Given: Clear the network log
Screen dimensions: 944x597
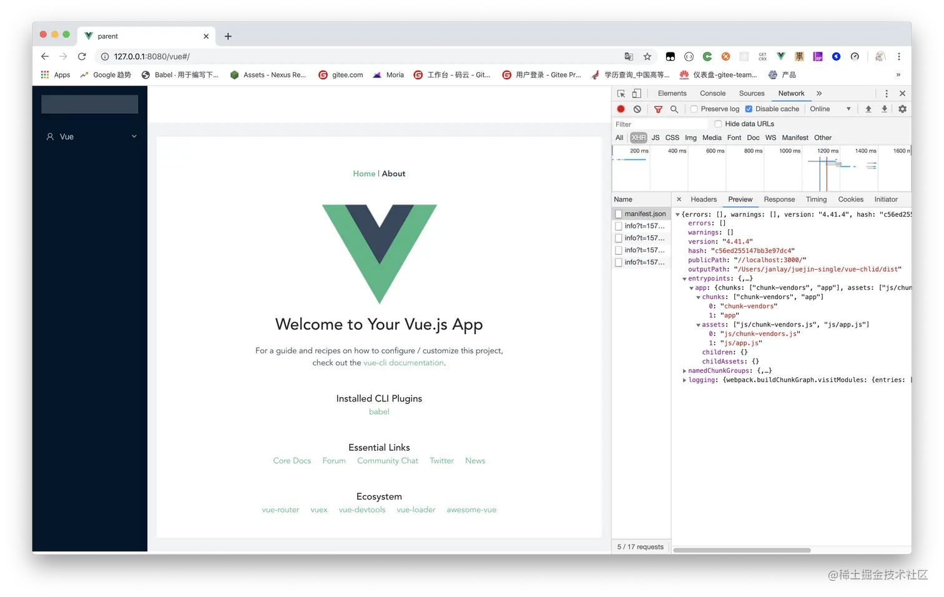Looking at the screenshot, I should 637,109.
